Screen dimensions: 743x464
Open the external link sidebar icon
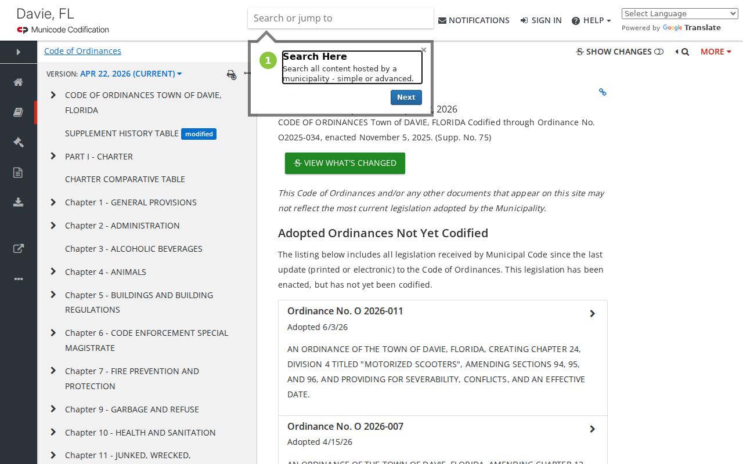click(19, 249)
